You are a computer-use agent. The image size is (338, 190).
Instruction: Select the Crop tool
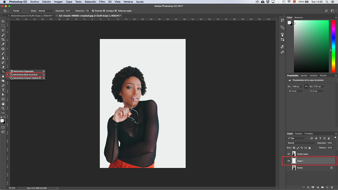[3, 39]
